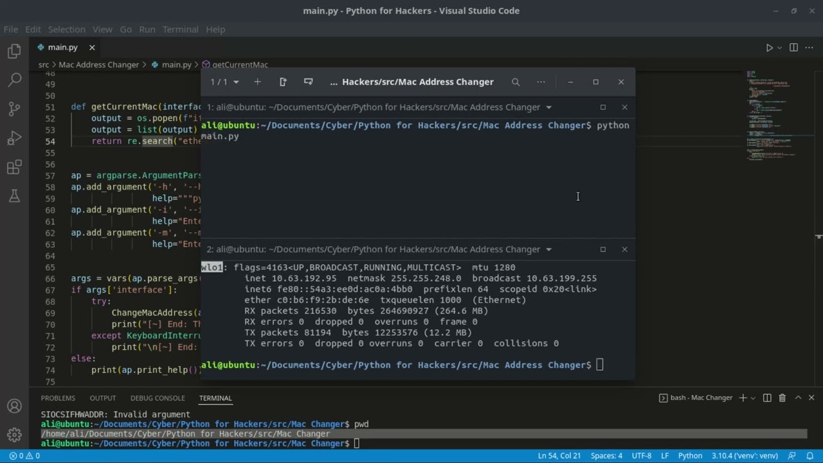Open the Run menu

(147, 30)
